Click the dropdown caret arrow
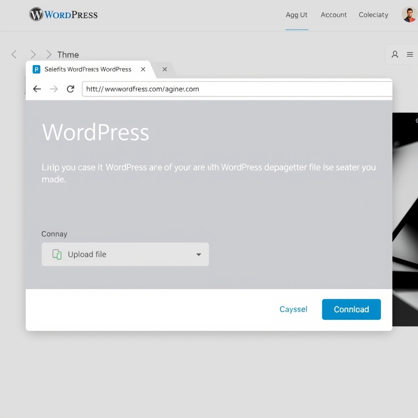418x418 pixels. (x=199, y=255)
